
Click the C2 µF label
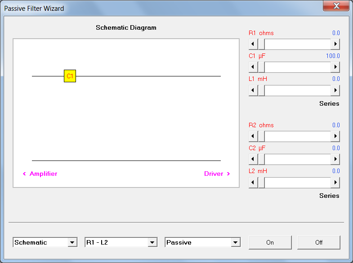click(257, 148)
